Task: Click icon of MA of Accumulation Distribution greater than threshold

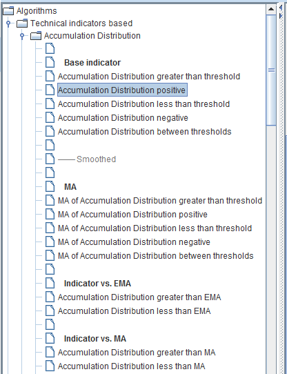Action: point(50,201)
